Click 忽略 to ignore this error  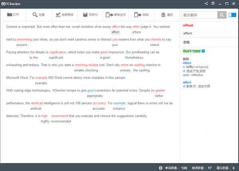pyautogui.click(x=186, y=42)
